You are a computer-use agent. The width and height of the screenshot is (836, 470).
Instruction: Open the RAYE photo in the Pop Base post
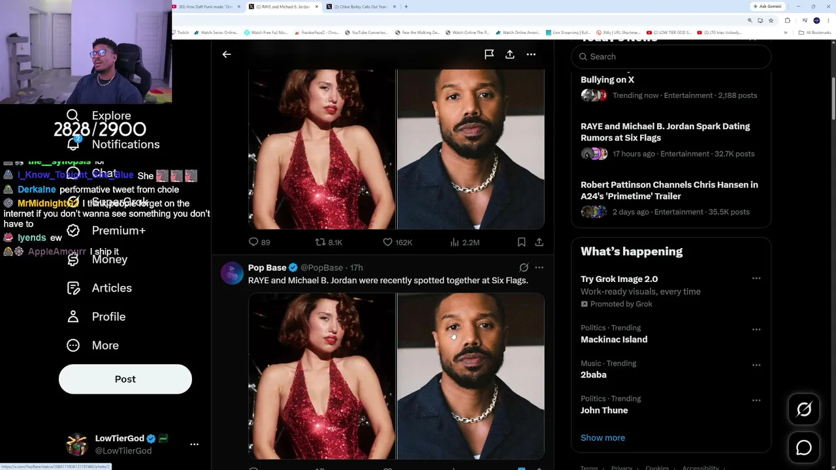[x=322, y=376]
